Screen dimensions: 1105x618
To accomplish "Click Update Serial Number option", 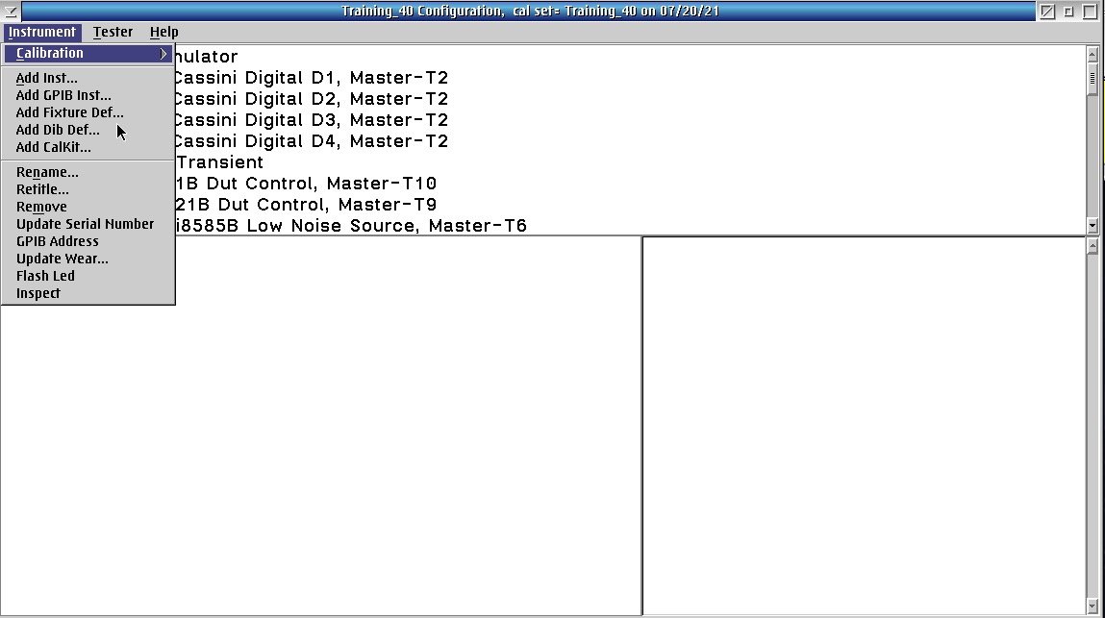I will click(85, 224).
